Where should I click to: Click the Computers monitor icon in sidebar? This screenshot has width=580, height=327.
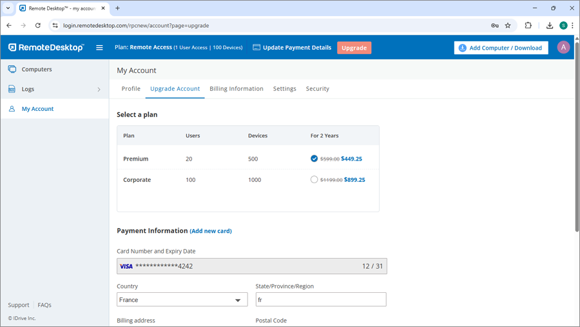point(12,69)
